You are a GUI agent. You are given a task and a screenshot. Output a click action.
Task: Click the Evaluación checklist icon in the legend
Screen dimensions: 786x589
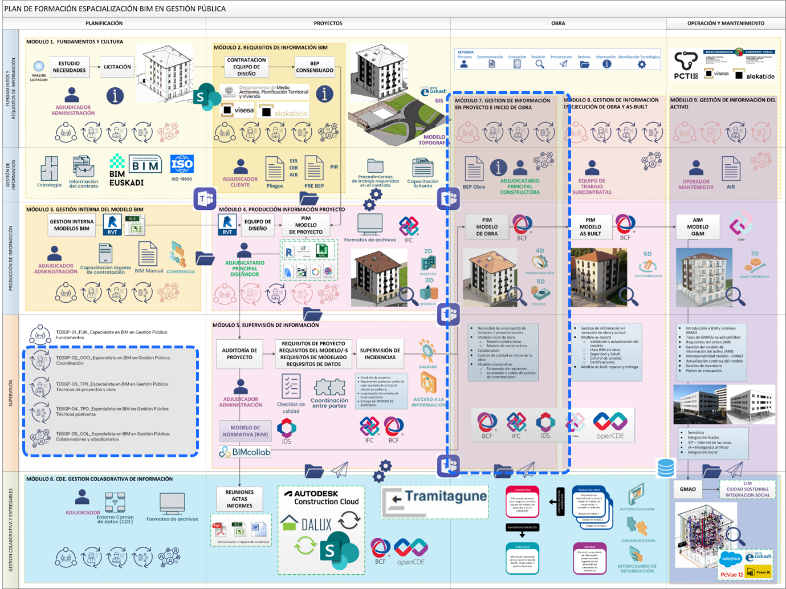click(x=517, y=64)
